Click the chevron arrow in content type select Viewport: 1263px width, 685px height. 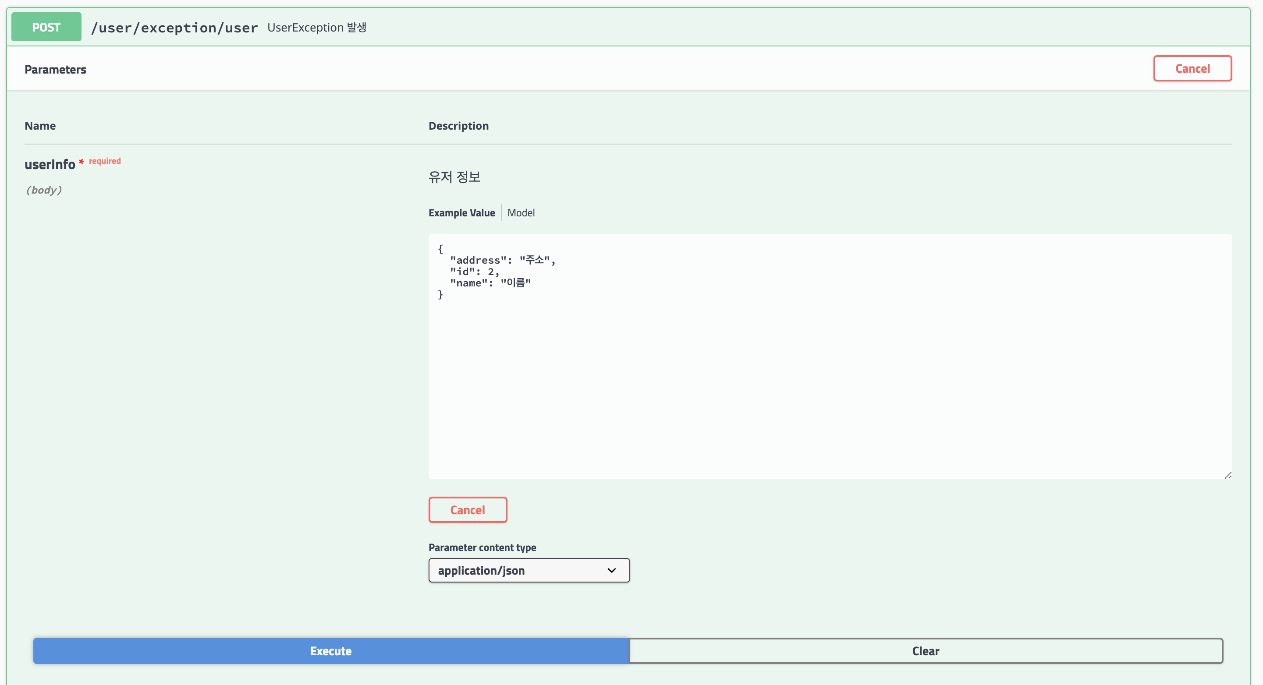click(611, 570)
